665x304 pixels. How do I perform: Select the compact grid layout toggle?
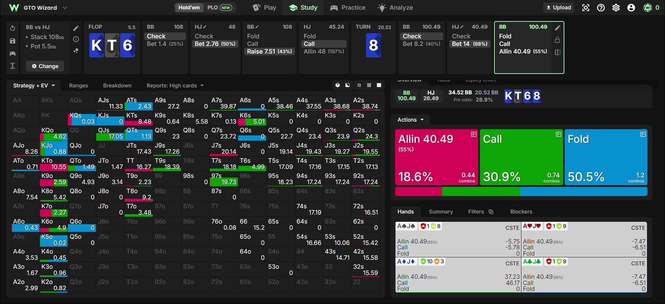359,85
